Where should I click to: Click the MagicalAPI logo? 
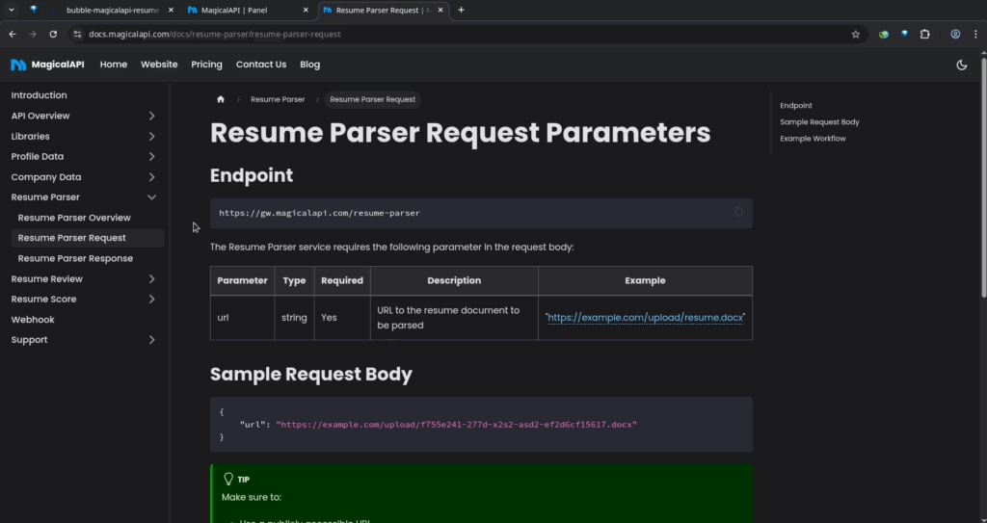44,65
